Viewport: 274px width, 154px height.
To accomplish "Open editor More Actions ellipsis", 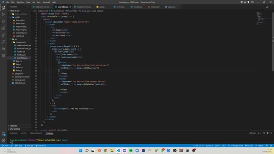I will (x=271, y=7).
